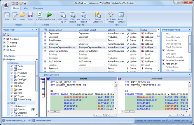Sort by the Status column header

click(x=149, y=30)
